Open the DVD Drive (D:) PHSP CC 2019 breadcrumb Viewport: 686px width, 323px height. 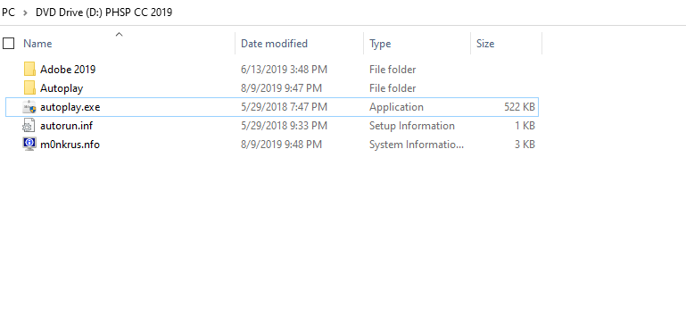click(x=104, y=12)
